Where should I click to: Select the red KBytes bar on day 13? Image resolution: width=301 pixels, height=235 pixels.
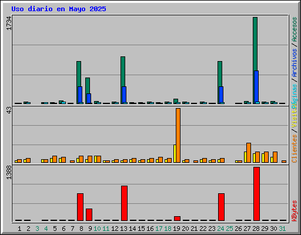tap(124, 203)
